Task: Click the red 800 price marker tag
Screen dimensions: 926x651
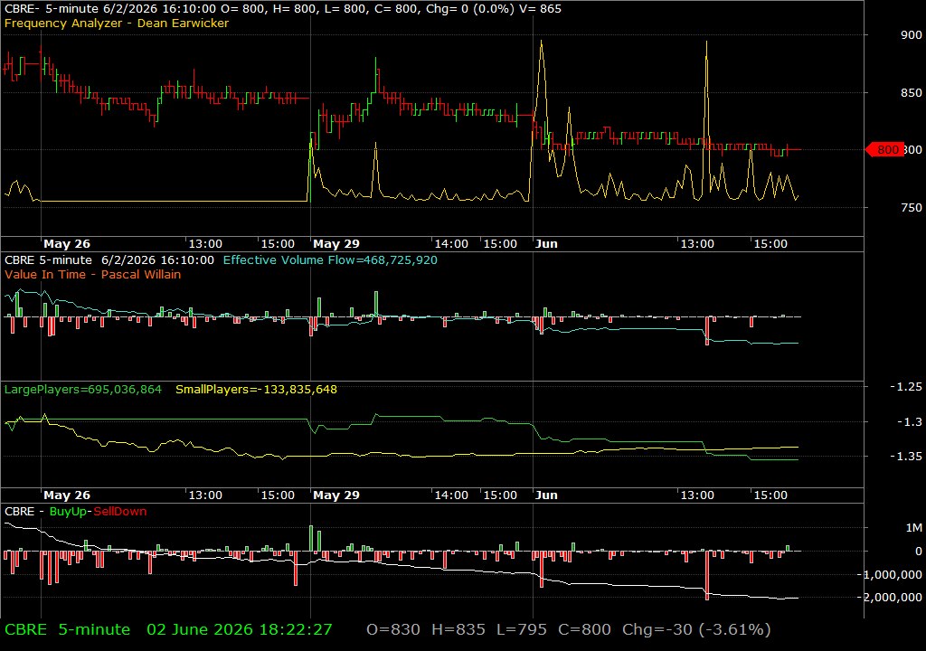Action: pyautogui.click(x=884, y=150)
